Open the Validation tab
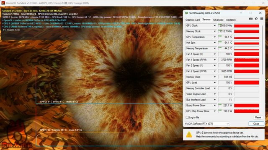 pyautogui.click(x=231, y=20)
